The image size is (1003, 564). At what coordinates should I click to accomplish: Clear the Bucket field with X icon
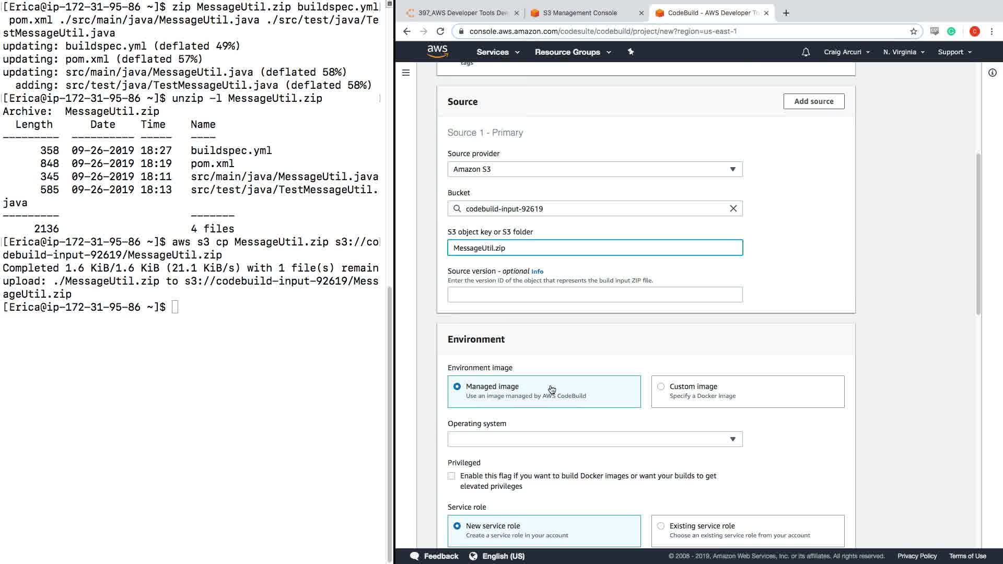(733, 208)
